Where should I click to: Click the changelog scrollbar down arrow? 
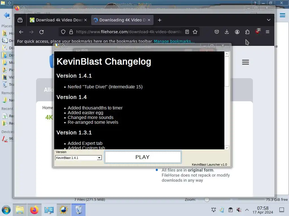227,147
